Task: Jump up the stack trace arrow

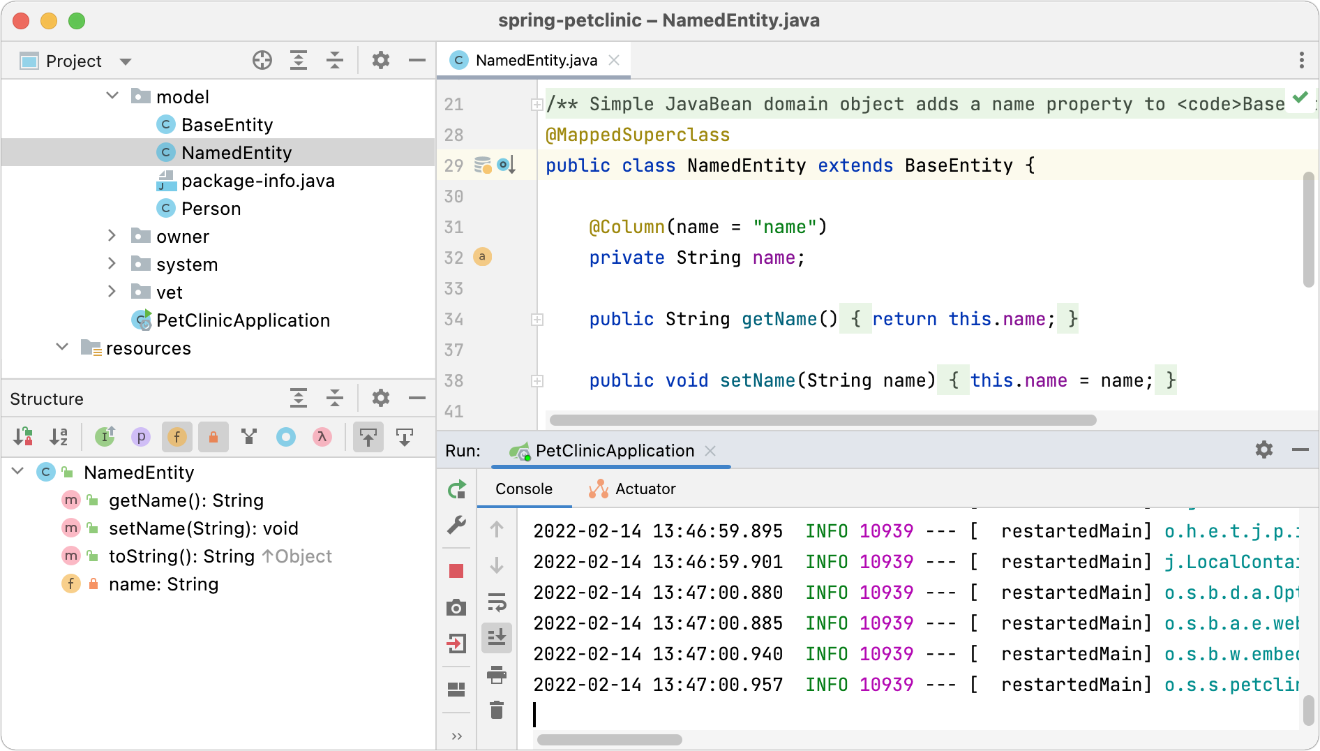Action: 497,530
